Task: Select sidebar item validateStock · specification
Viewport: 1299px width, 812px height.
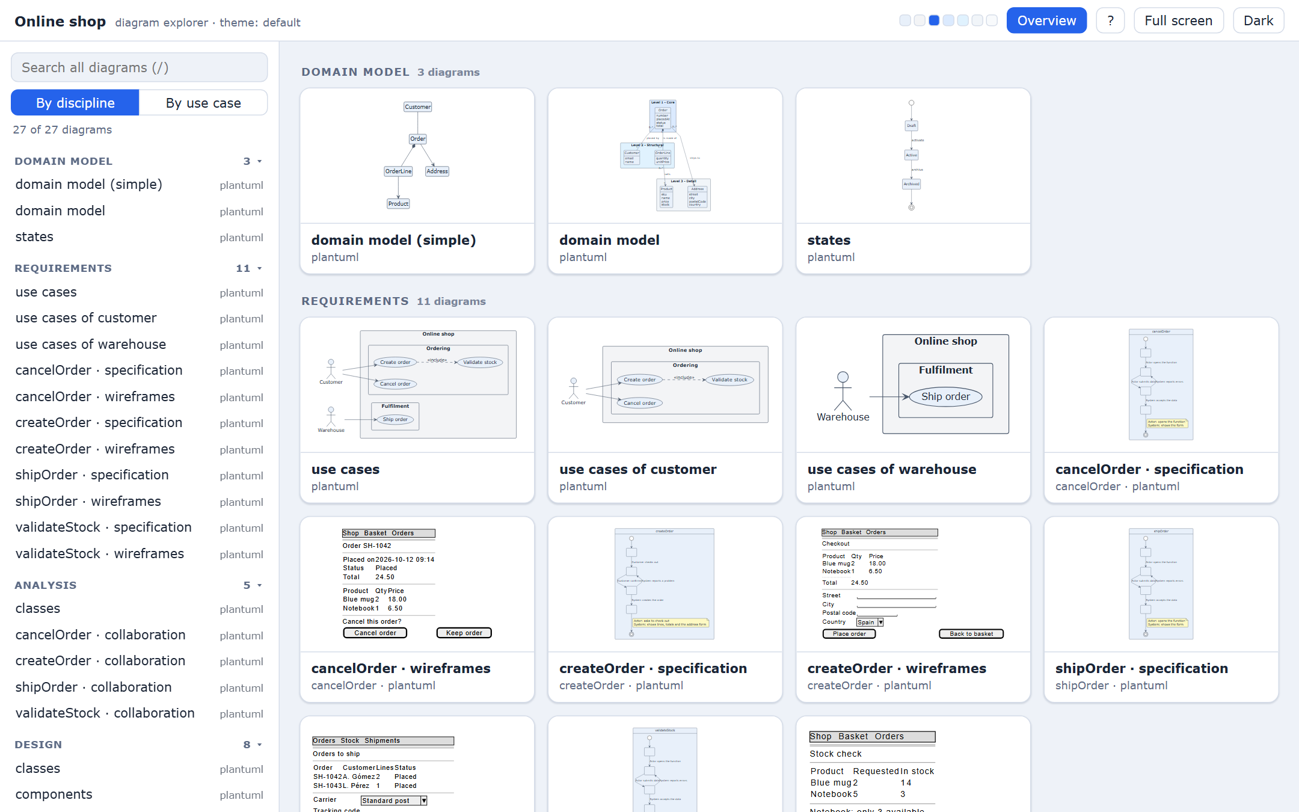Action: click(140, 527)
